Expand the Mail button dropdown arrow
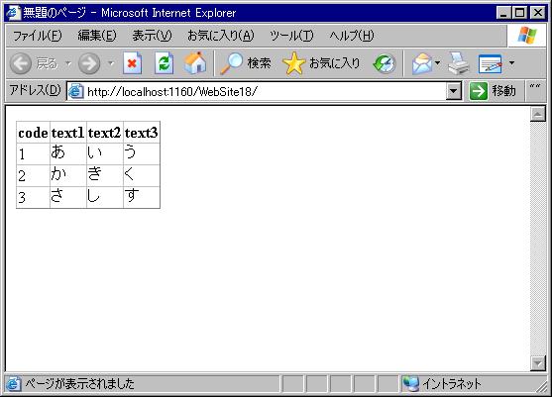552x397 pixels. (437, 63)
